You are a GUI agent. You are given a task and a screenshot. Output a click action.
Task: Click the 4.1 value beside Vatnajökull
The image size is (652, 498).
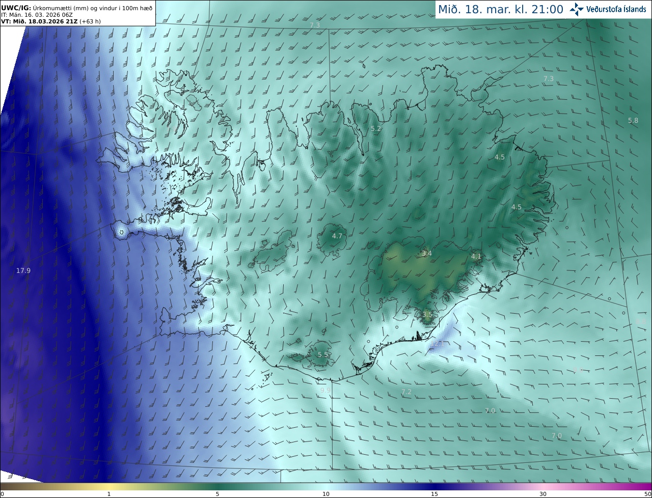coord(476,257)
